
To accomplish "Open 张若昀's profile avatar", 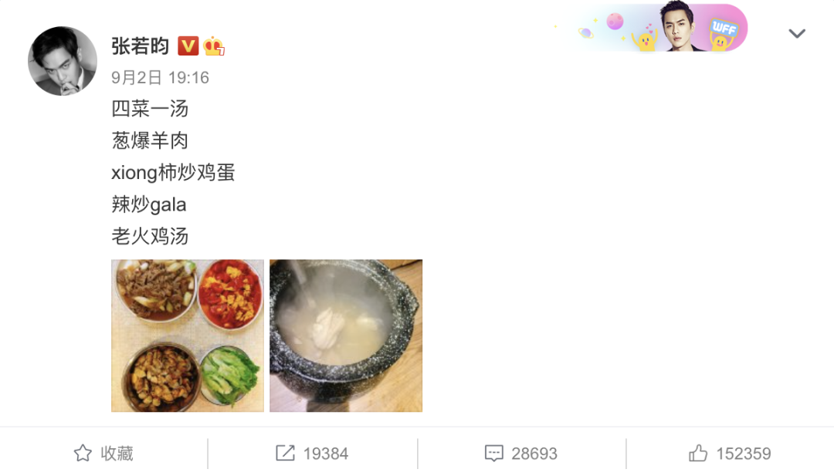I will pyautogui.click(x=63, y=61).
